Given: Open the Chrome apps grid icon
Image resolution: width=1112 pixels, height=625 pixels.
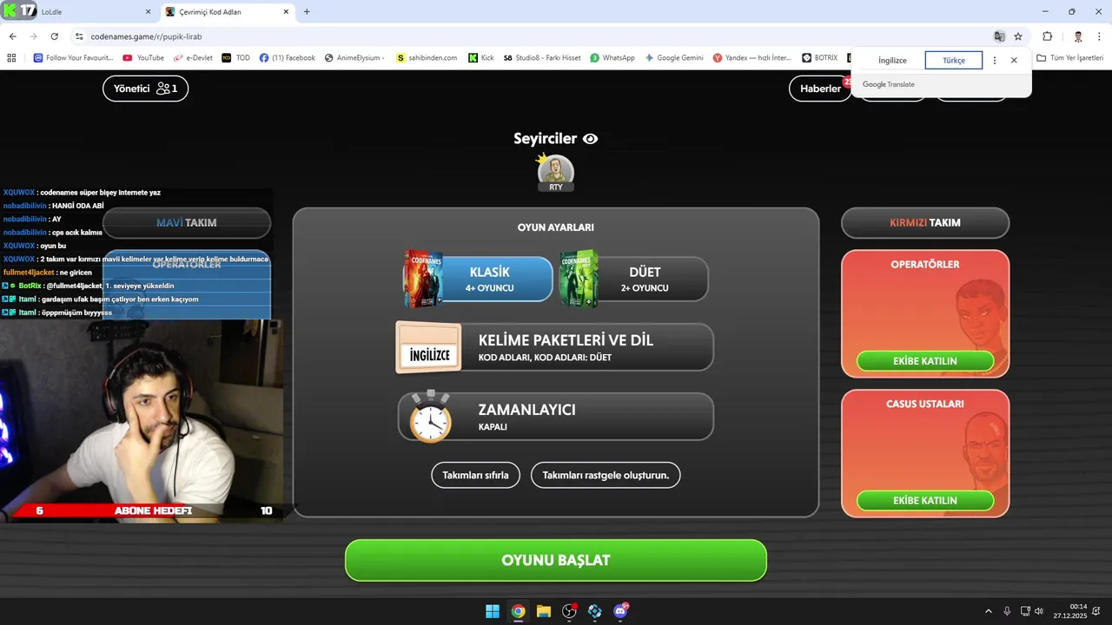Looking at the screenshot, I should (x=11, y=57).
